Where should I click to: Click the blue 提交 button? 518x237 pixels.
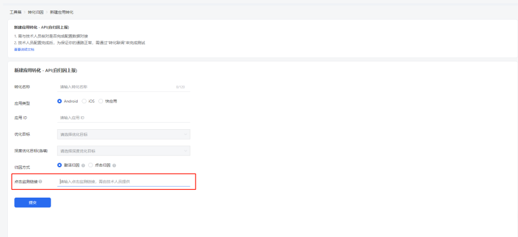pyautogui.click(x=32, y=202)
